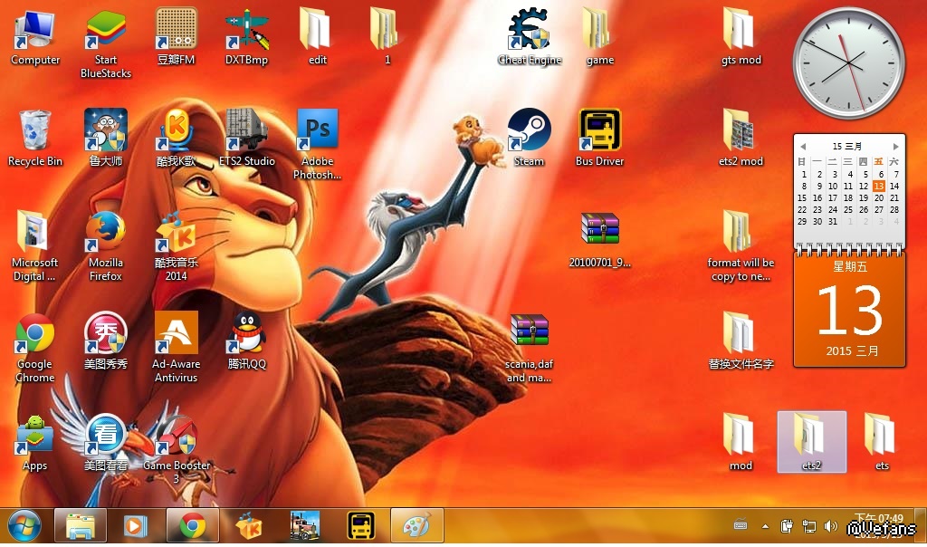Select the mod folder

[x=741, y=444]
